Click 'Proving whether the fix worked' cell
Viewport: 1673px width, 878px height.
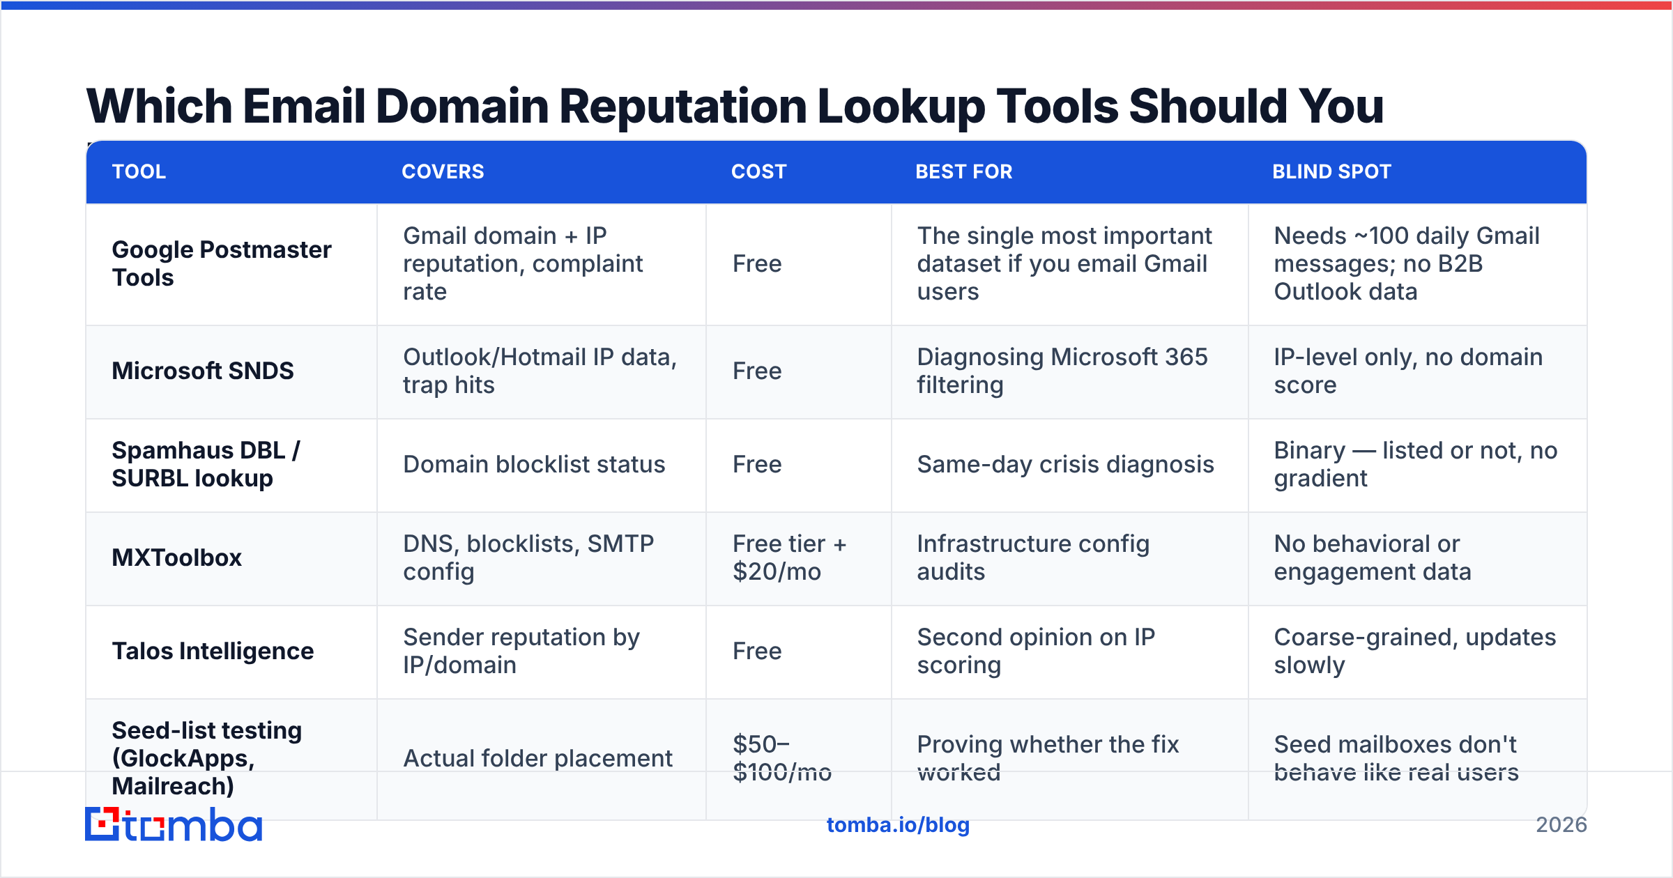1070,759
